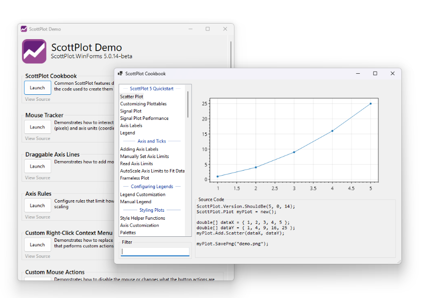Select Customizing Plottables recipe in list
The height and width of the screenshot is (298, 437).
143,104
